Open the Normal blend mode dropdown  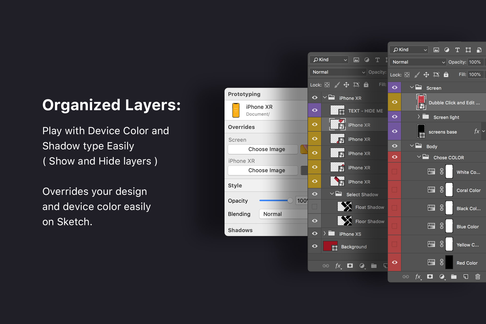(x=418, y=62)
